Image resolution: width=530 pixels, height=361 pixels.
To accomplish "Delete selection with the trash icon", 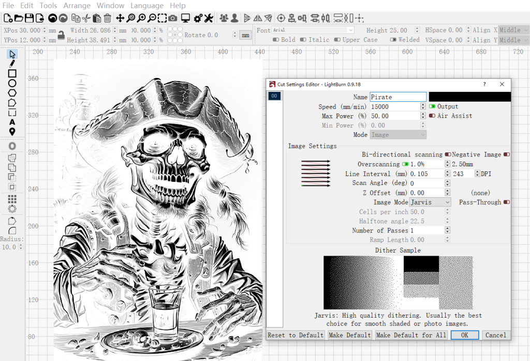I will click(x=107, y=18).
